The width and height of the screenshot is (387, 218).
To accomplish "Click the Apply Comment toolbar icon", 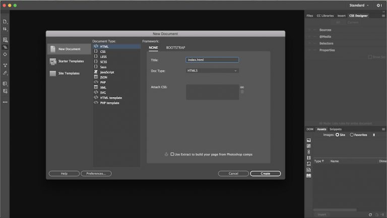I will point(5,84).
